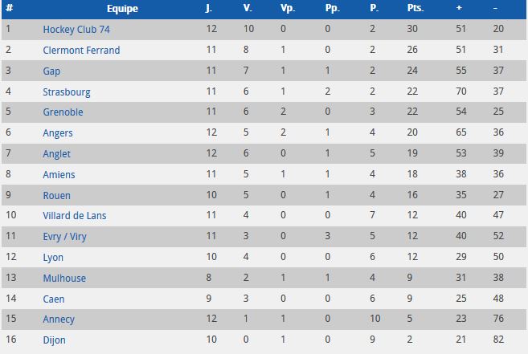Click the Pts. column header
The width and height of the screenshot is (528, 354).
415,9
